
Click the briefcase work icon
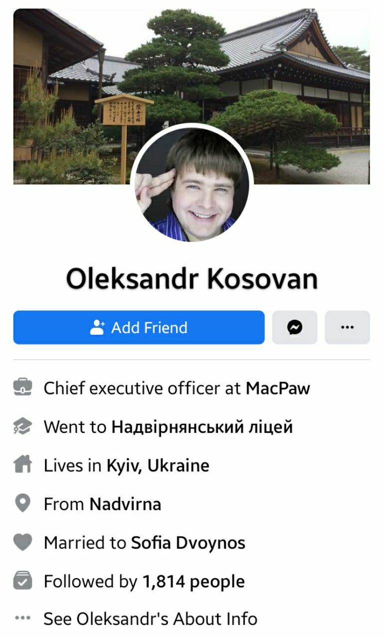(x=23, y=387)
